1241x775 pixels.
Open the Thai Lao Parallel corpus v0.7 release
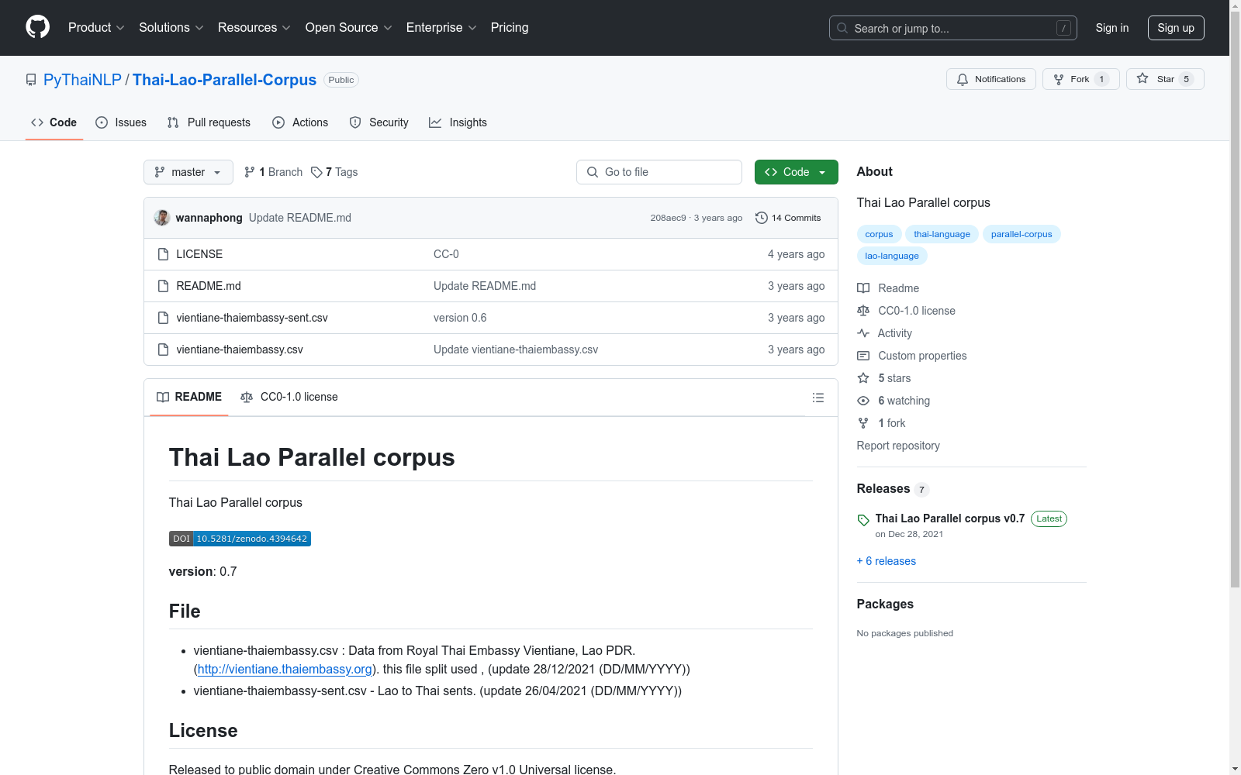pos(950,518)
